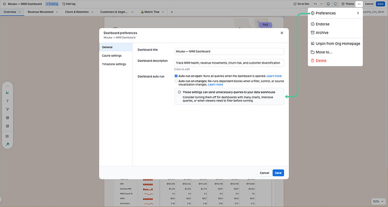Open the Theme button
The width and height of the screenshot is (388, 207).
click(348, 4)
